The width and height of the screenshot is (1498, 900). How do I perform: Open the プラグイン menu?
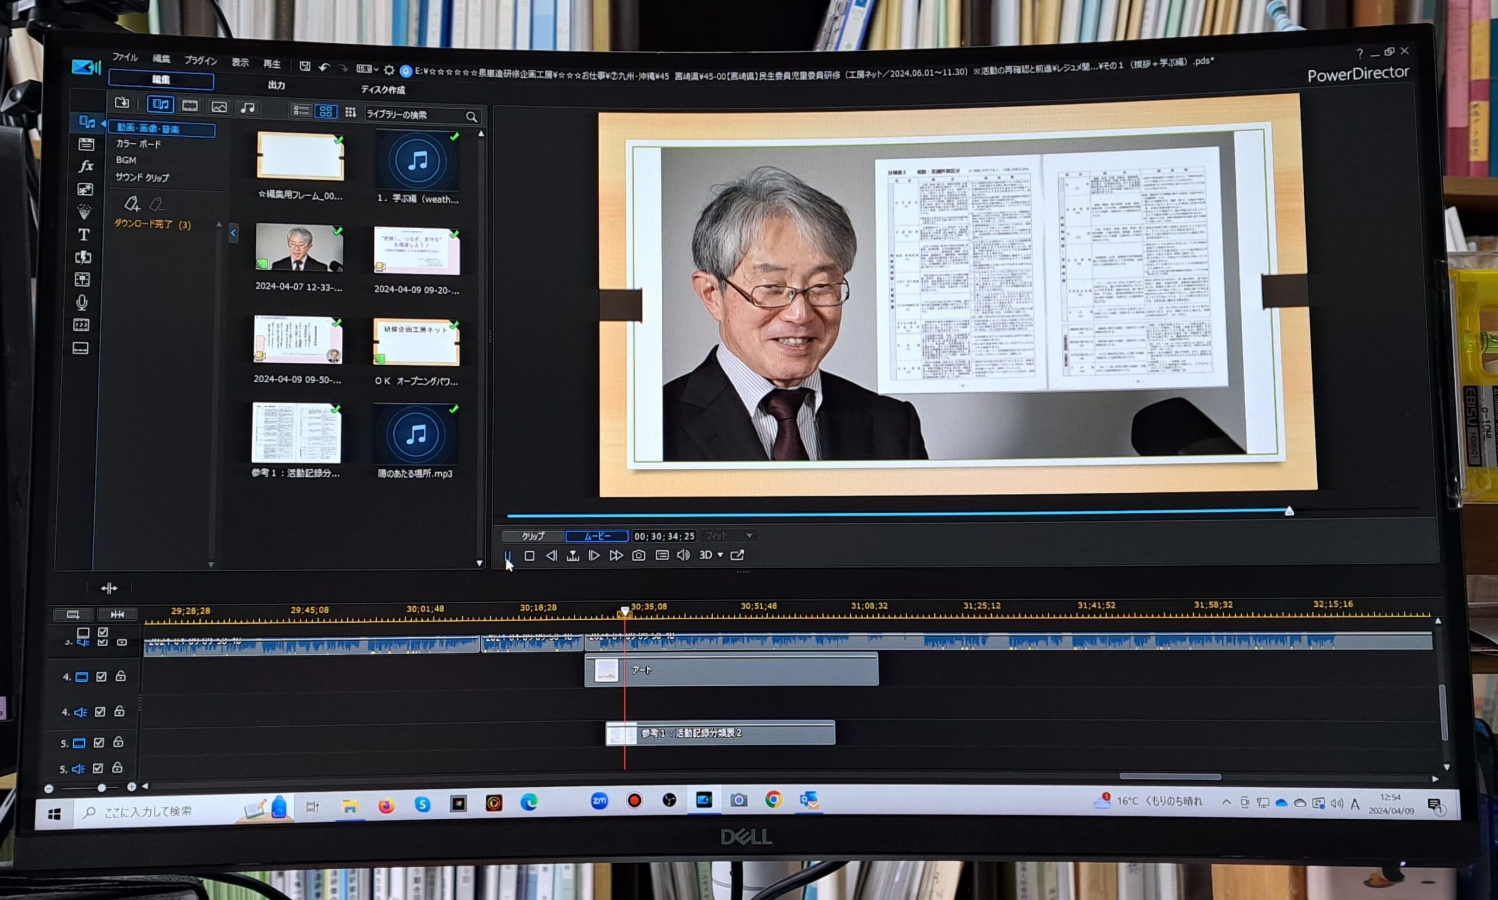[201, 61]
